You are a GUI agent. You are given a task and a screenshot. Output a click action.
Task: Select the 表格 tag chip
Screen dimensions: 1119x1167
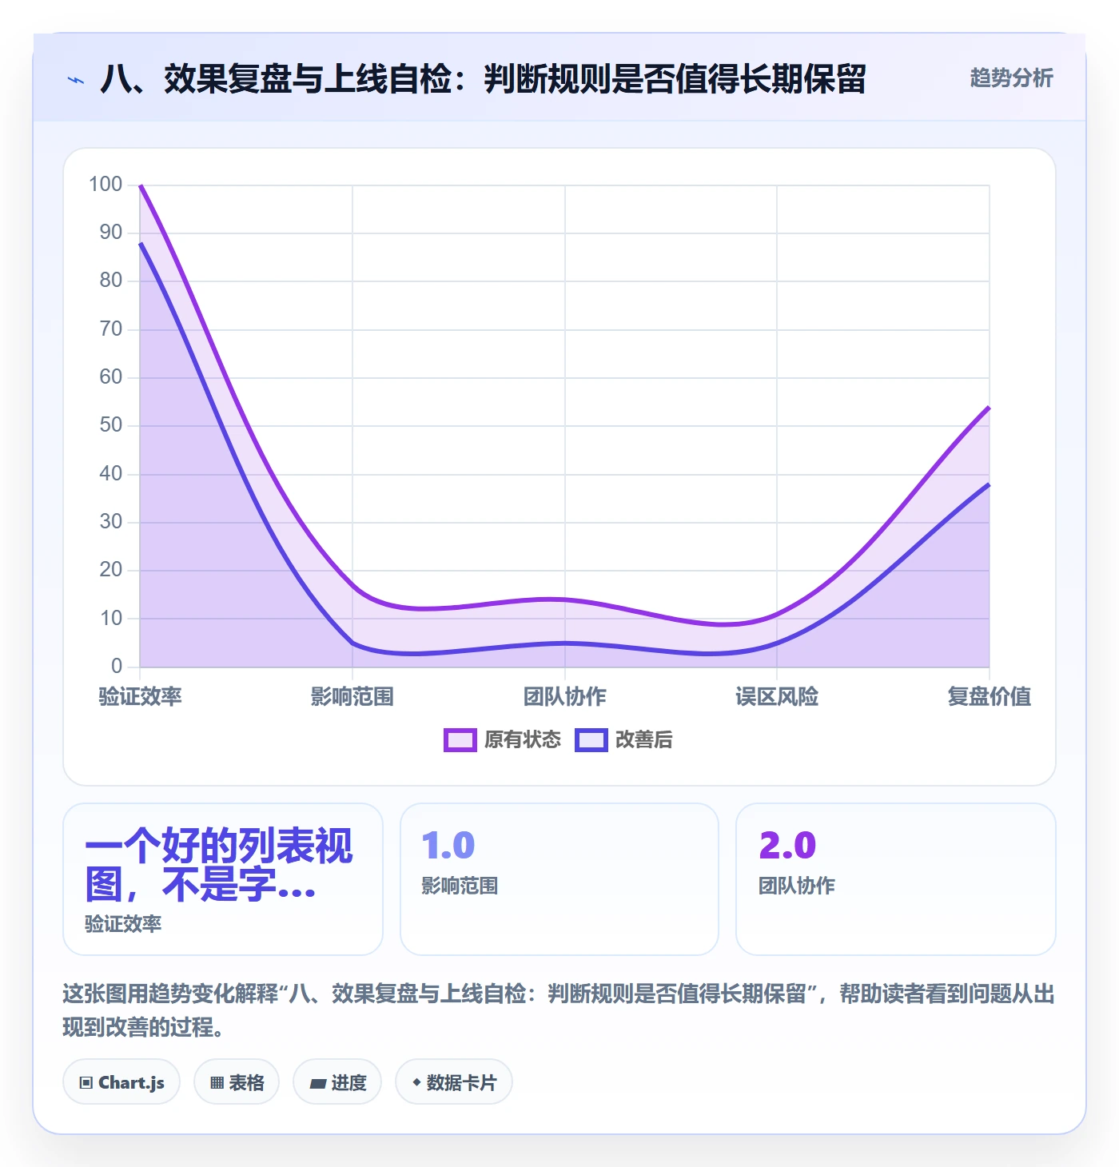pyautogui.click(x=237, y=1082)
